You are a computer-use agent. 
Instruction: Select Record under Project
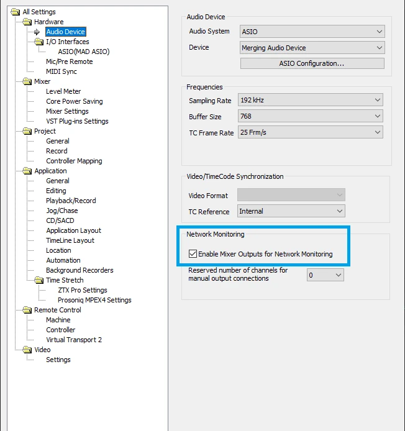tap(57, 151)
